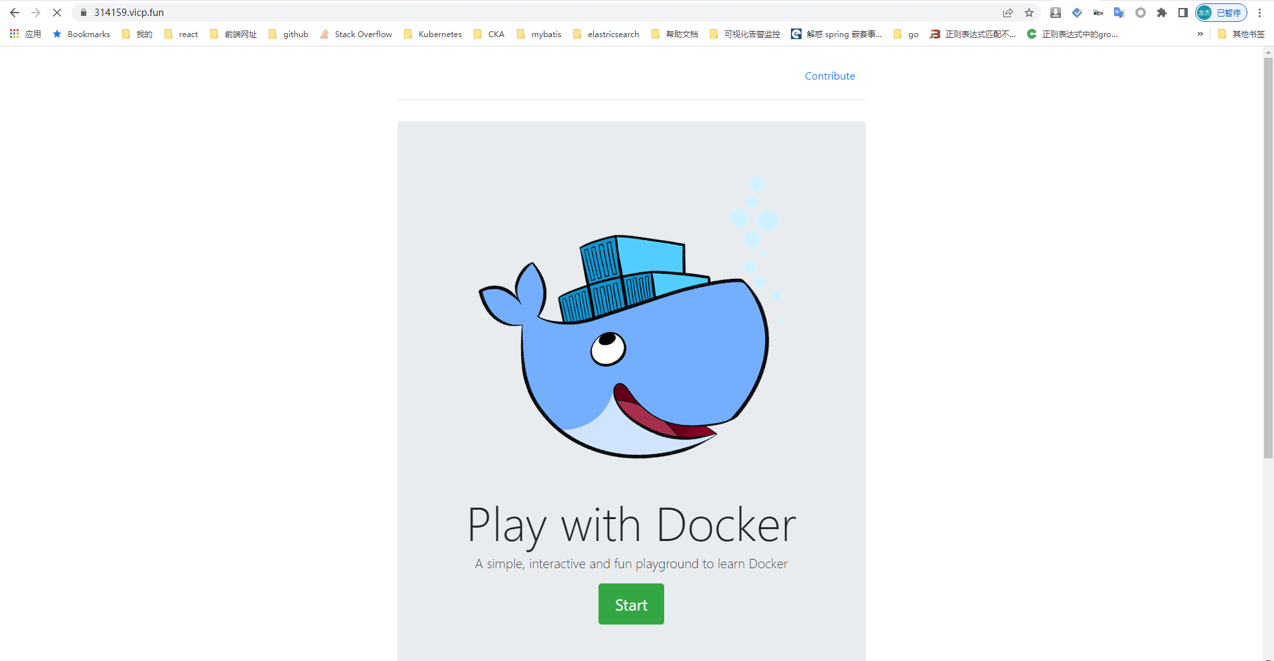Open the blue checkmark extension
The width and height of the screenshot is (1274, 661).
pyautogui.click(x=1077, y=13)
